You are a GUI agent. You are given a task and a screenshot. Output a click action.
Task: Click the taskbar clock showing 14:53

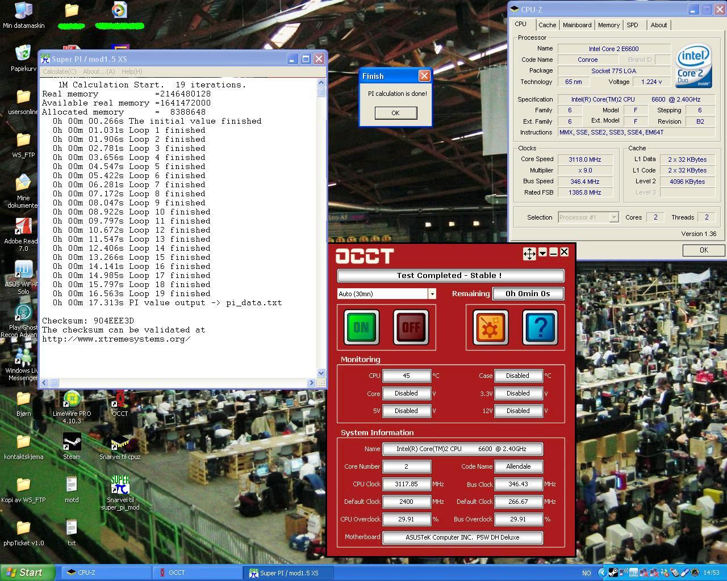pyautogui.click(x=711, y=573)
